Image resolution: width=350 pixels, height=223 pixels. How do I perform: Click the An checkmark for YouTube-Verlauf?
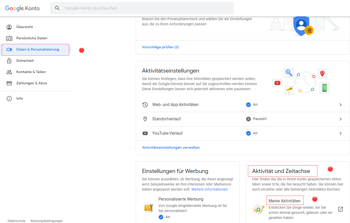pos(248,133)
